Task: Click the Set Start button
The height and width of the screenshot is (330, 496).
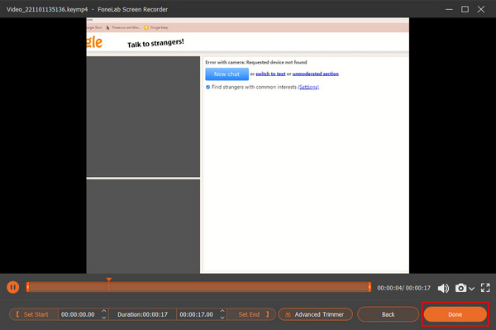Action: (x=34, y=314)
